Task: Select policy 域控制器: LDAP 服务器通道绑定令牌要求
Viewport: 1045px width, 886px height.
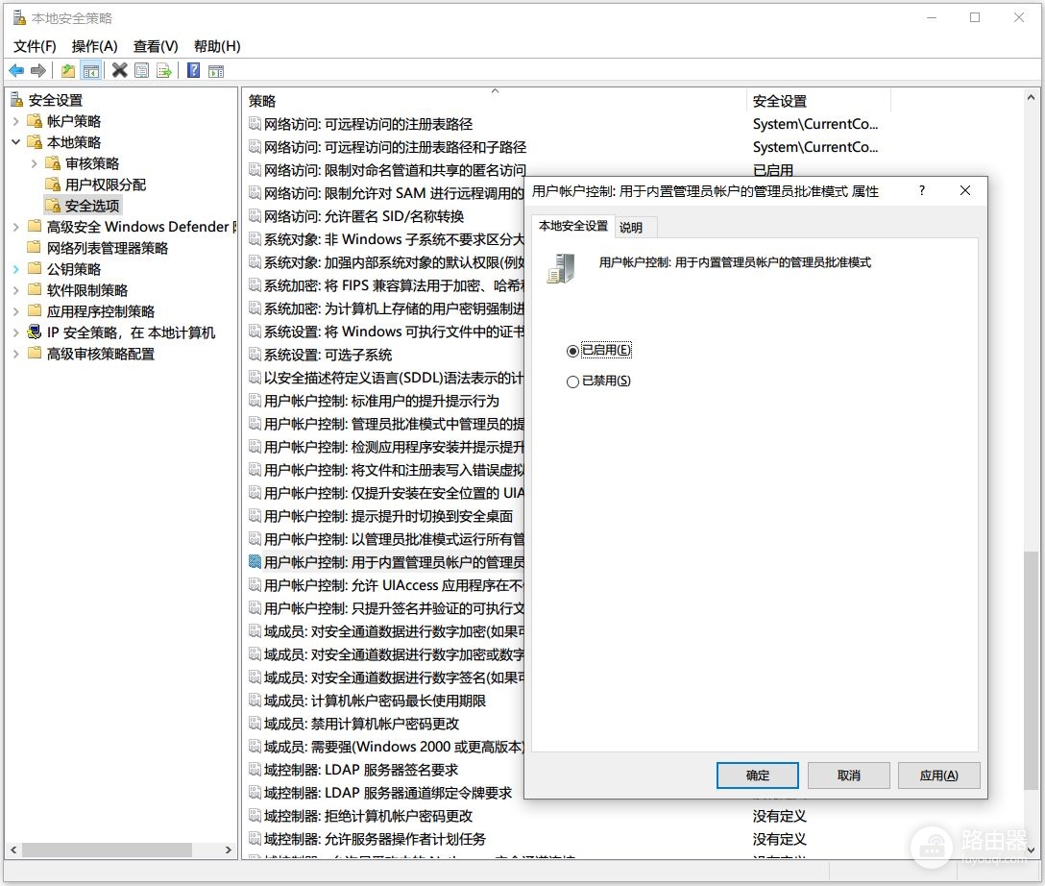Action: (388, 793)
